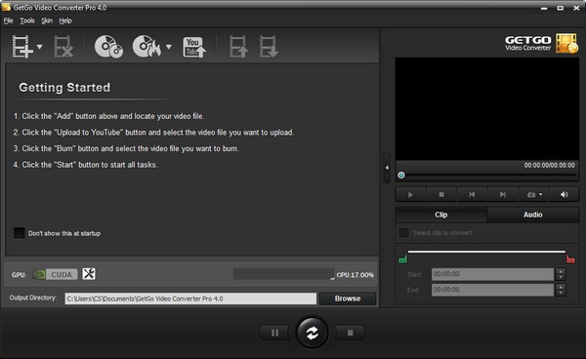Decrease the End time stepper
The image size is (586, 359).
pos(561,293)
